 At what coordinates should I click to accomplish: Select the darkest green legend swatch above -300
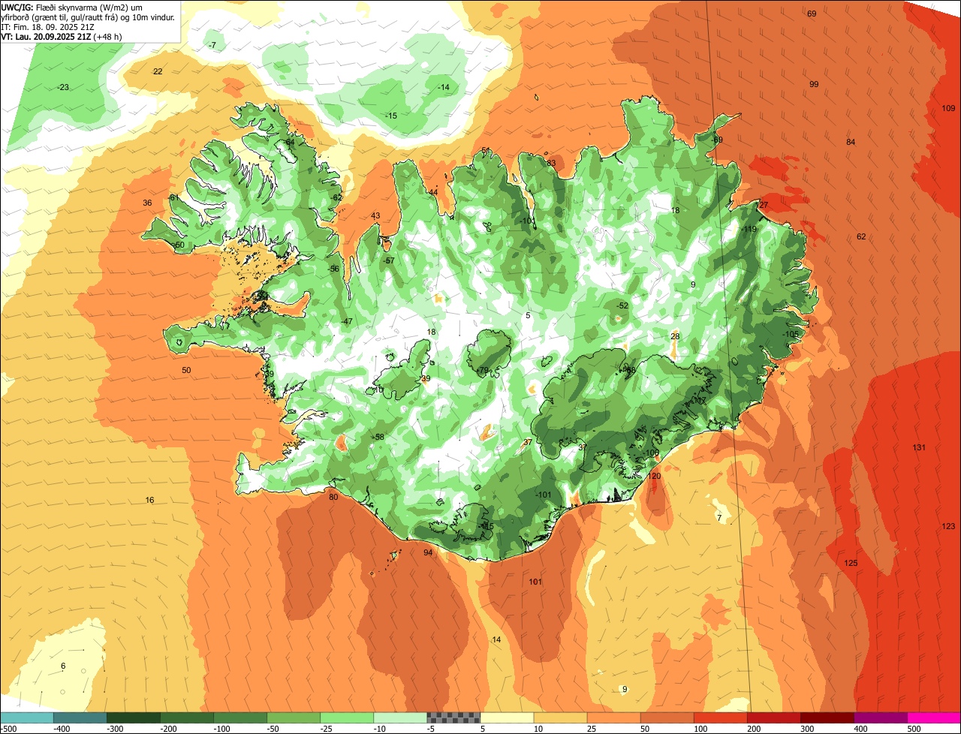[x=134, y=717]
